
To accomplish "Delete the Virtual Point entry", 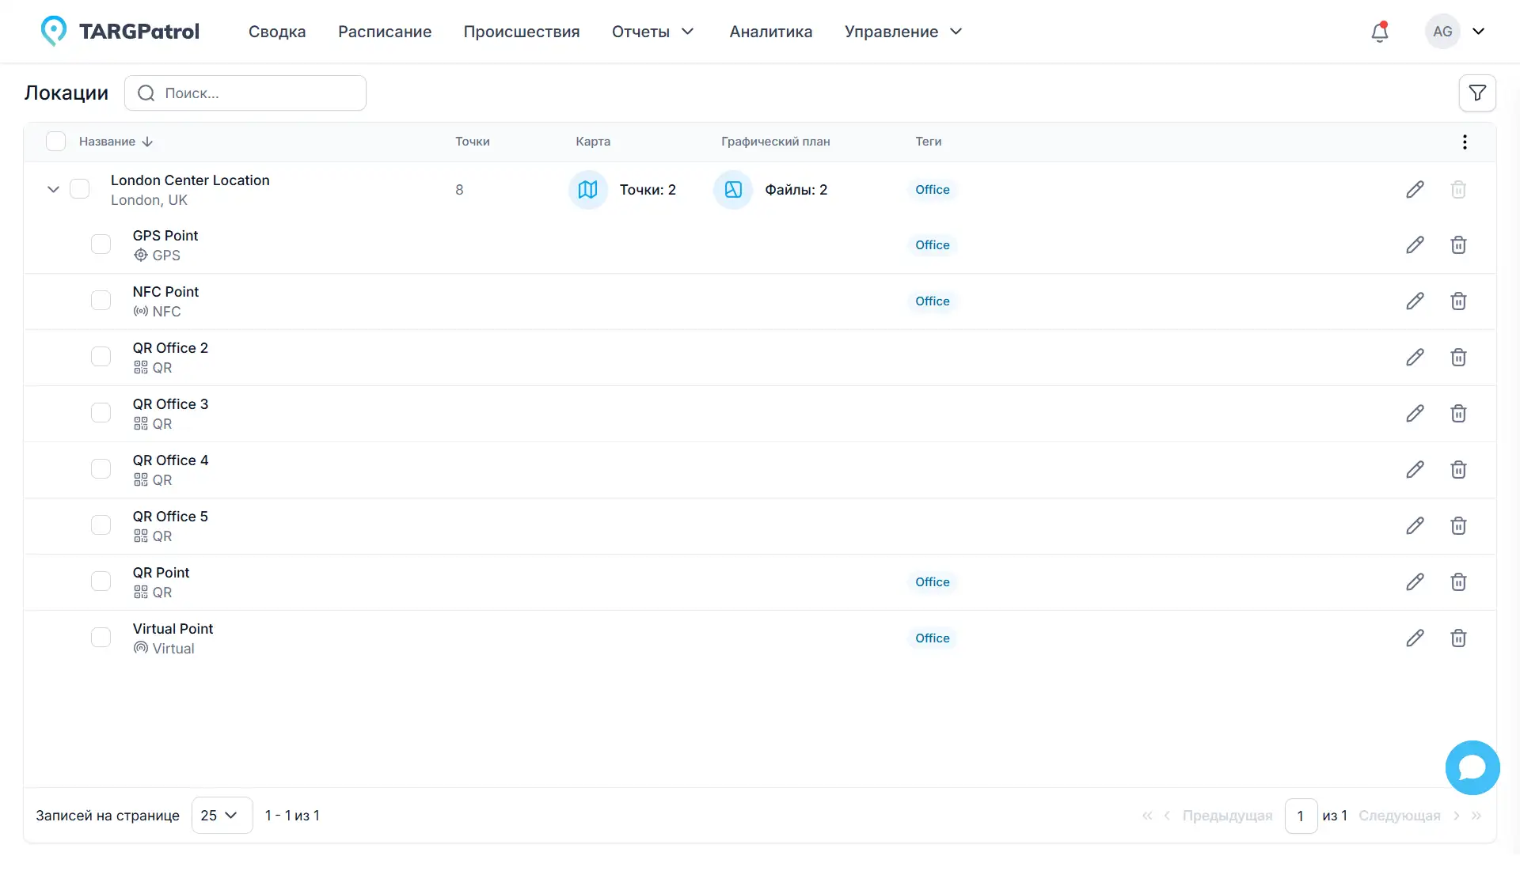I will pos(1458,638).
